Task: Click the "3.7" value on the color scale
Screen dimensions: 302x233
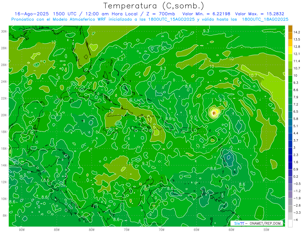Action: click(296, 140)
